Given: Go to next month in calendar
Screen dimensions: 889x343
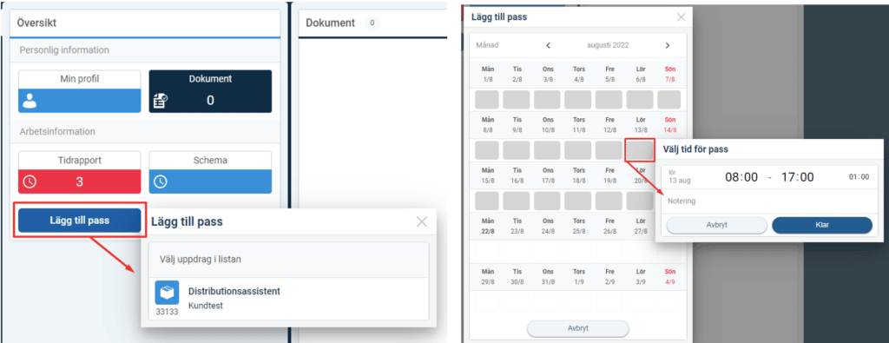Looking at the screenshot, I should [x=668, y=45].
